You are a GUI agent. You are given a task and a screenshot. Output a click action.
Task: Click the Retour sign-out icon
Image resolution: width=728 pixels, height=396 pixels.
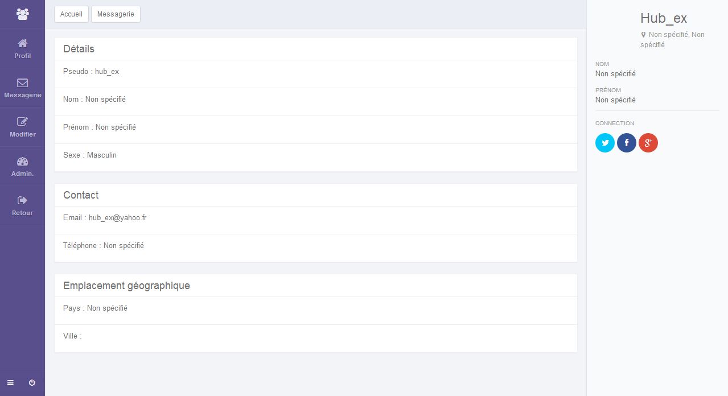(x=22, y=200)
